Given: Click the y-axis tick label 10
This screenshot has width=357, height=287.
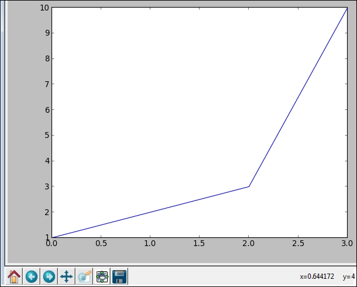Looking at the screenshot, I should pyautogui.click(x=44, y=8).
